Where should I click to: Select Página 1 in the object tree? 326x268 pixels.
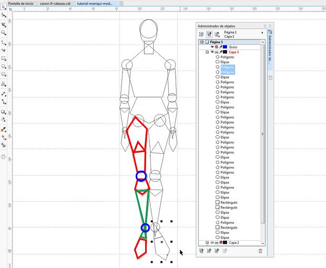point(216,42)
